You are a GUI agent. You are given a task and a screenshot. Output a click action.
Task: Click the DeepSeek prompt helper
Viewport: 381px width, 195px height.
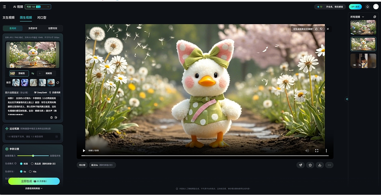point(40,93)
